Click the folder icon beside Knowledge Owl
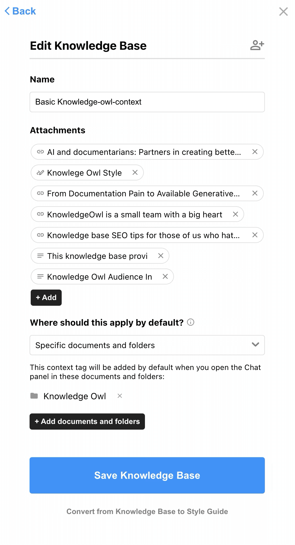Viewport: 295px width, 545px height. (34, 396)
